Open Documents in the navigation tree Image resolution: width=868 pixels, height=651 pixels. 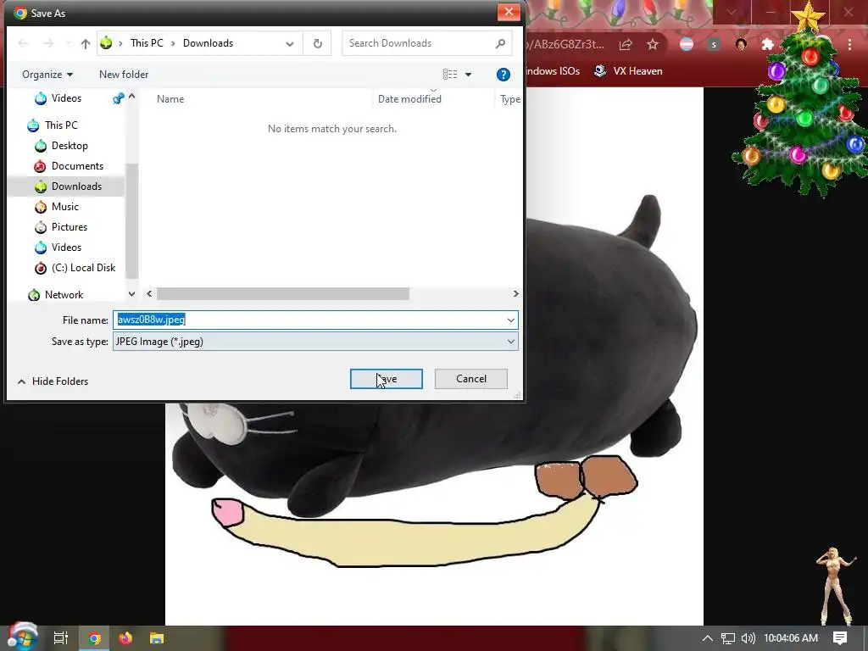point(77,166)
